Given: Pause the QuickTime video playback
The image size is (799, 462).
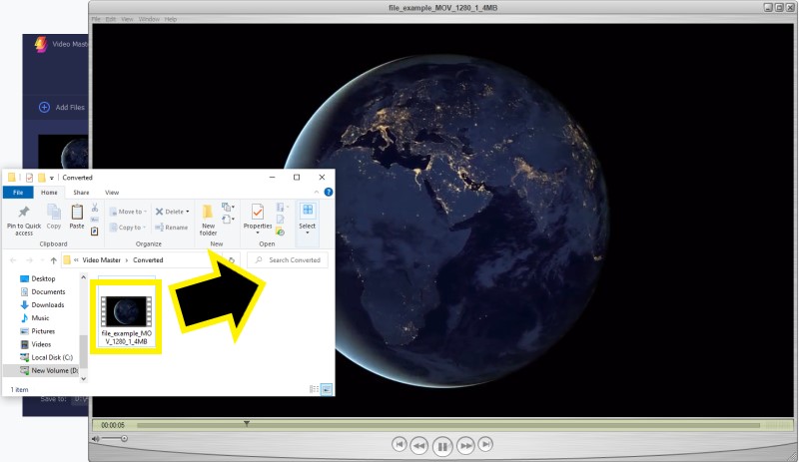Looking at the screenshot, I should click(x=442, y=447).
